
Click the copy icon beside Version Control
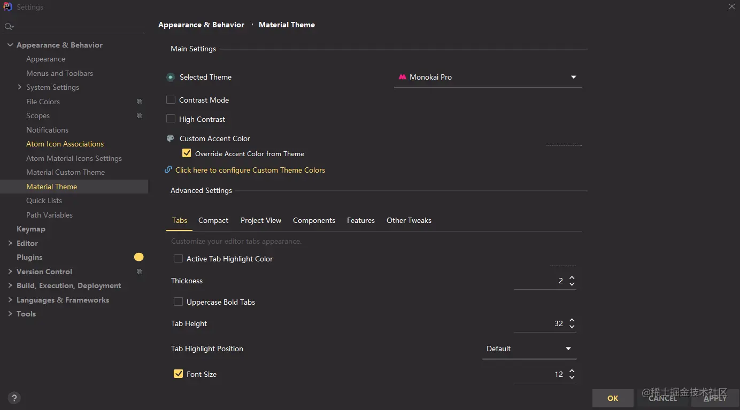(x=140, y=272)
